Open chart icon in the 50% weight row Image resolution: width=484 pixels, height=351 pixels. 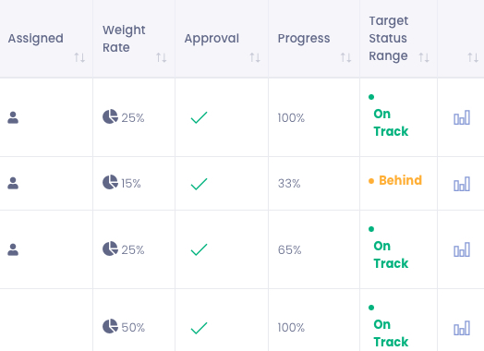462,328
